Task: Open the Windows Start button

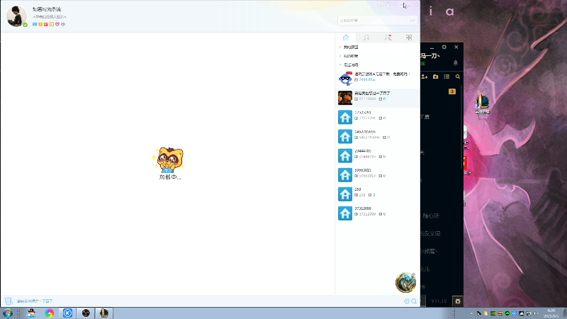Action: point(8,313)
